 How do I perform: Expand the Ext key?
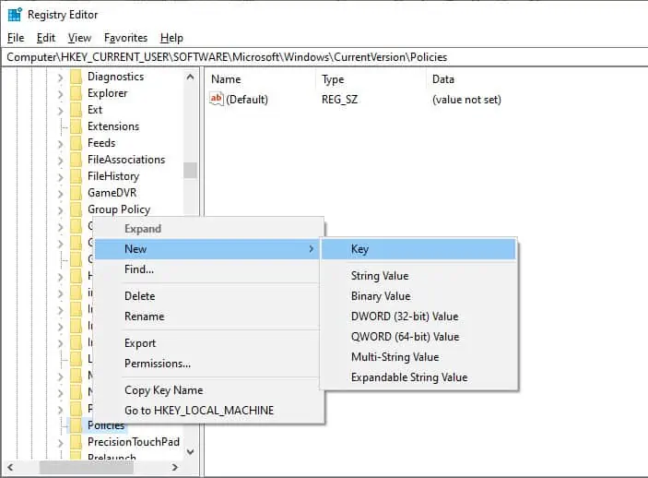coord(60,111)
